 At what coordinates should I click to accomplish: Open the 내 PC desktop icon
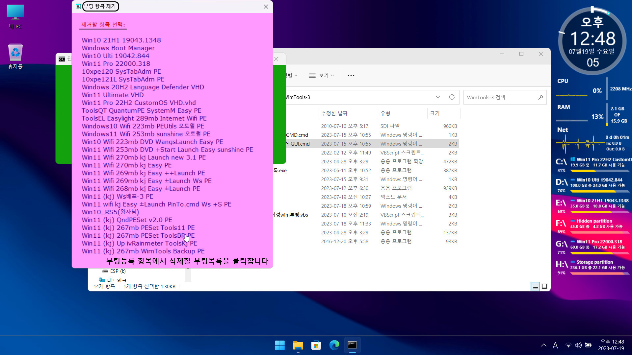pyautogui.click(x=15, y=17)
